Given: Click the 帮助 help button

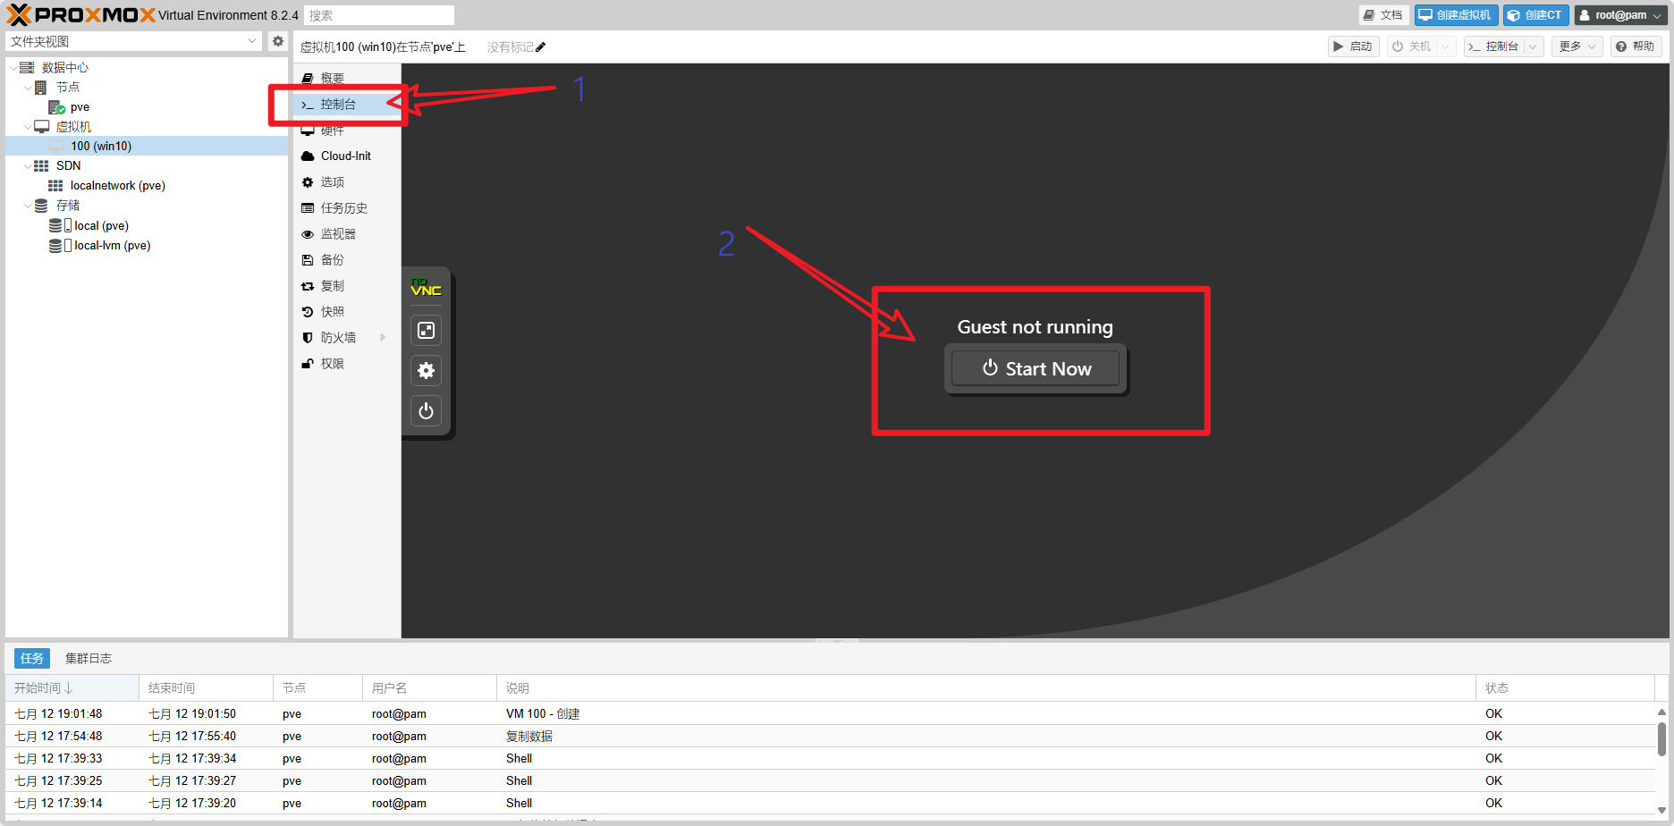Looking at the screenshot, I should tap(1636, 46).
